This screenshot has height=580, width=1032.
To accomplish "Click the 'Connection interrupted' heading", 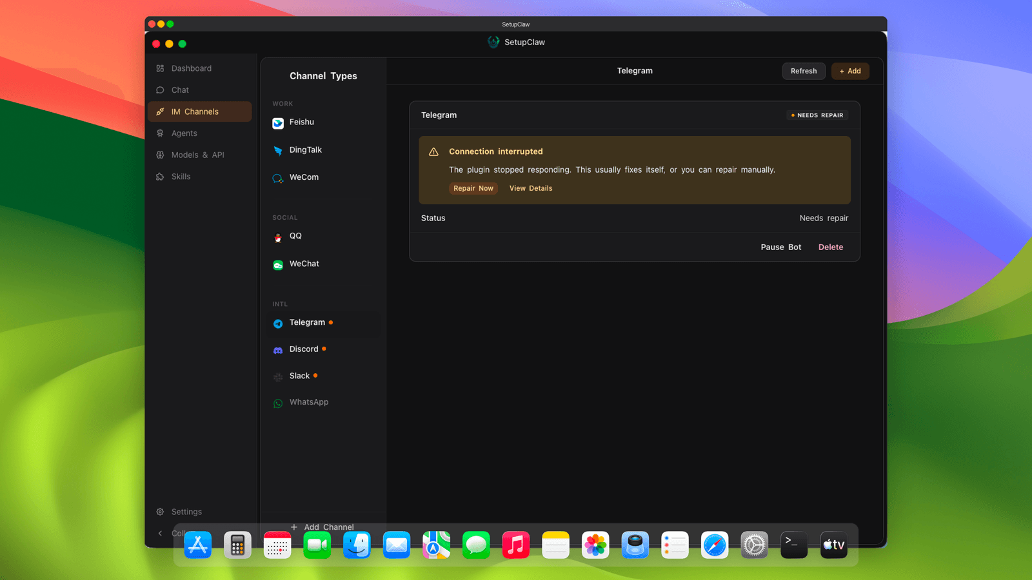I will [x=496, y=151].
